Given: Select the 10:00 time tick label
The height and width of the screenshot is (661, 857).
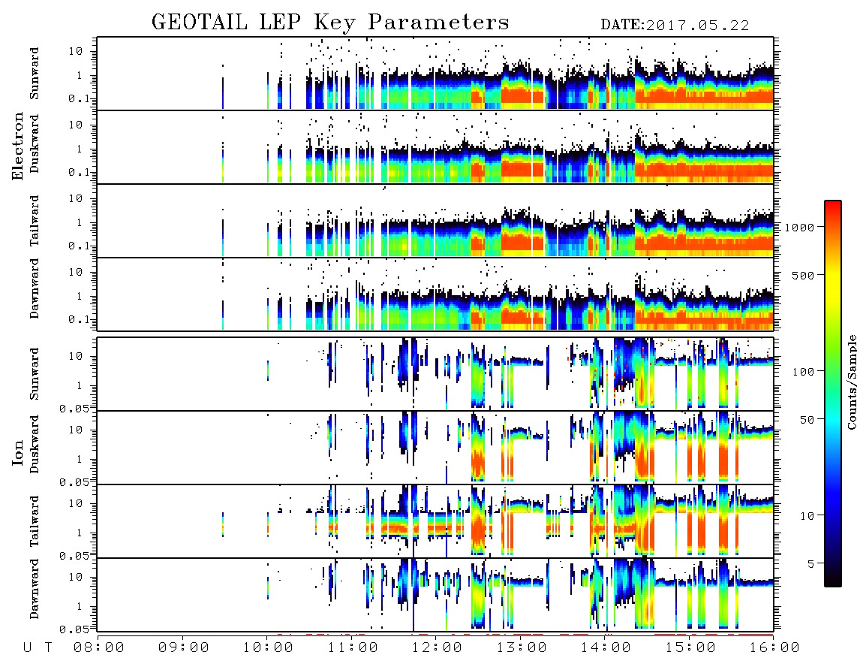Looking at the screenshot, I should click(268, 648).
